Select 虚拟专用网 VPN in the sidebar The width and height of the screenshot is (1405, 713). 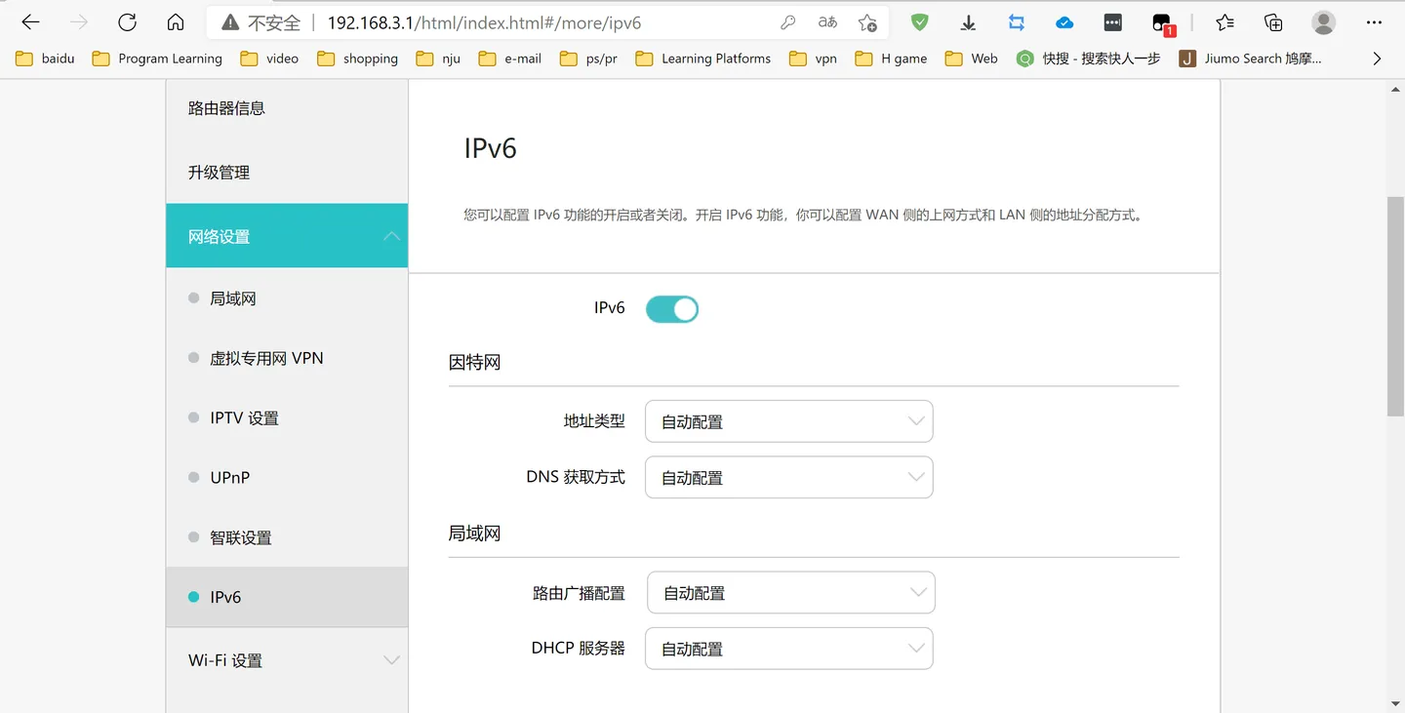266,358
